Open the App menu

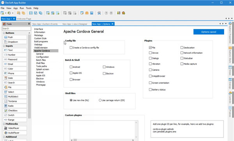[15, 8]
